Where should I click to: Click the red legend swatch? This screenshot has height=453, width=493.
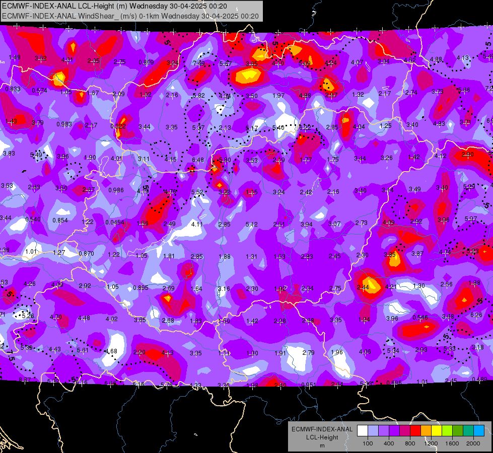(415, 431)
